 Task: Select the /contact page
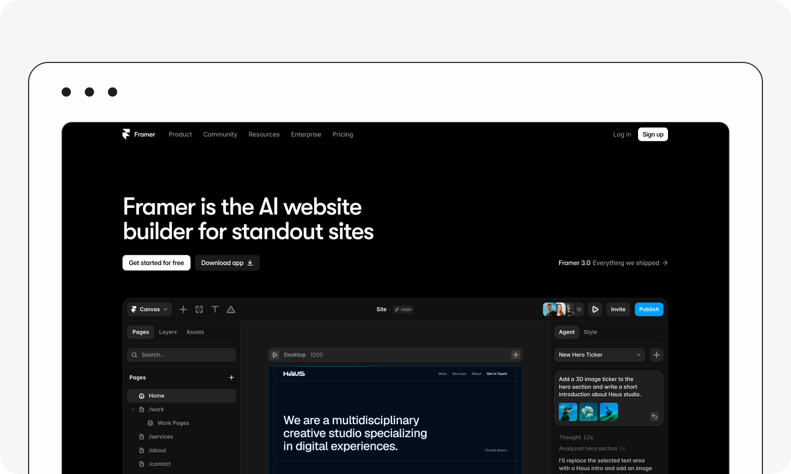pos(160,464)
